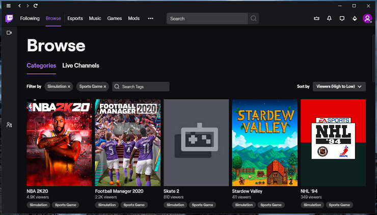Go back with the left arrow
Image resolution: width=377 pixels, height=215 pixels.
pos(19,6)
